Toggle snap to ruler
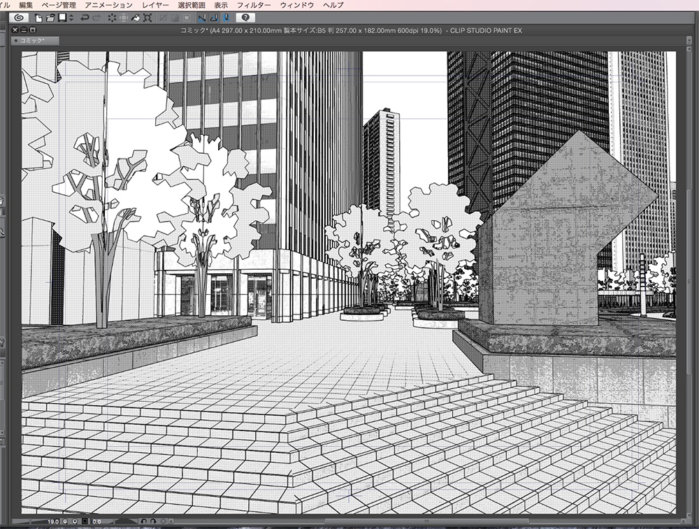Image resolution: width=699 pixels, height=529 pixels. coord(202,19)
